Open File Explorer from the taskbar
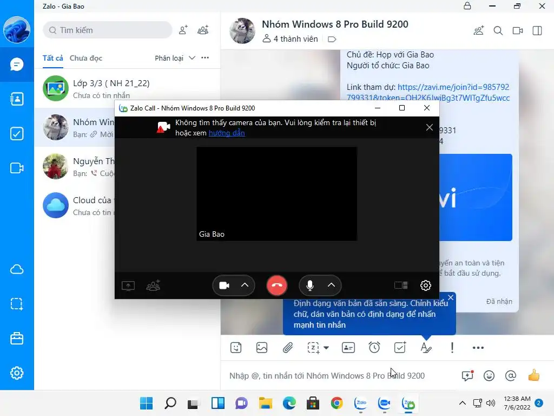Viewport: 554px width, 416px height. tap(265, 403)
